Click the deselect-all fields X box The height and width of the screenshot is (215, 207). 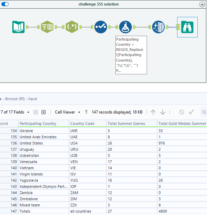44,112
